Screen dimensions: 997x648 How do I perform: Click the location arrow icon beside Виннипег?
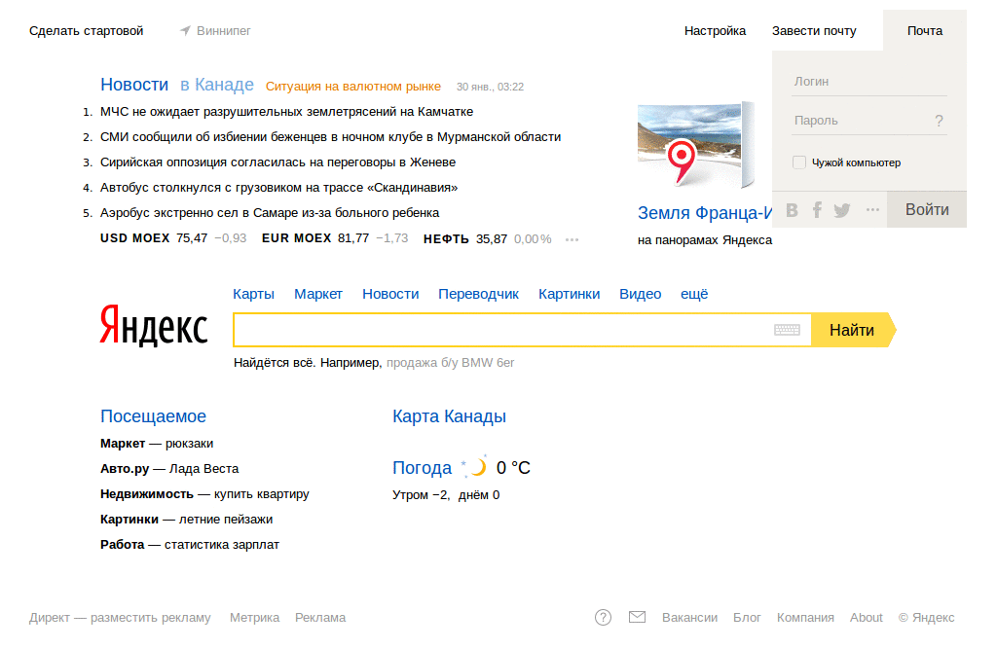(x=185, y=30)
